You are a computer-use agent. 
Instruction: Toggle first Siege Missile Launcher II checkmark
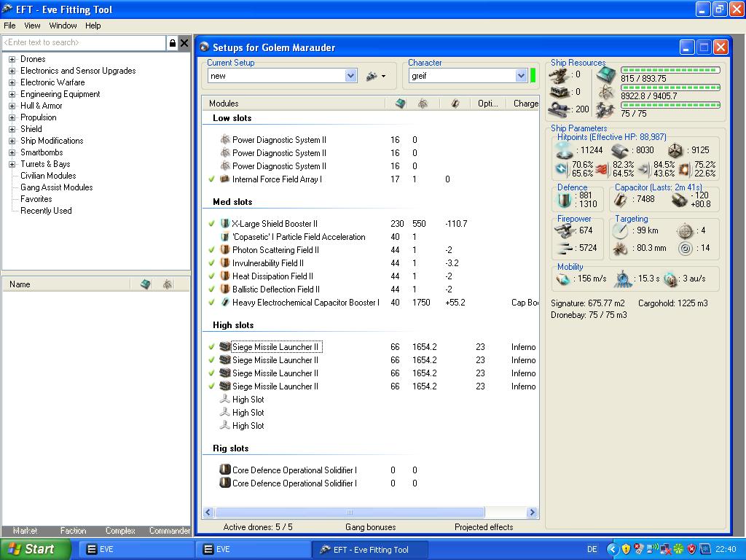(212, 346)
